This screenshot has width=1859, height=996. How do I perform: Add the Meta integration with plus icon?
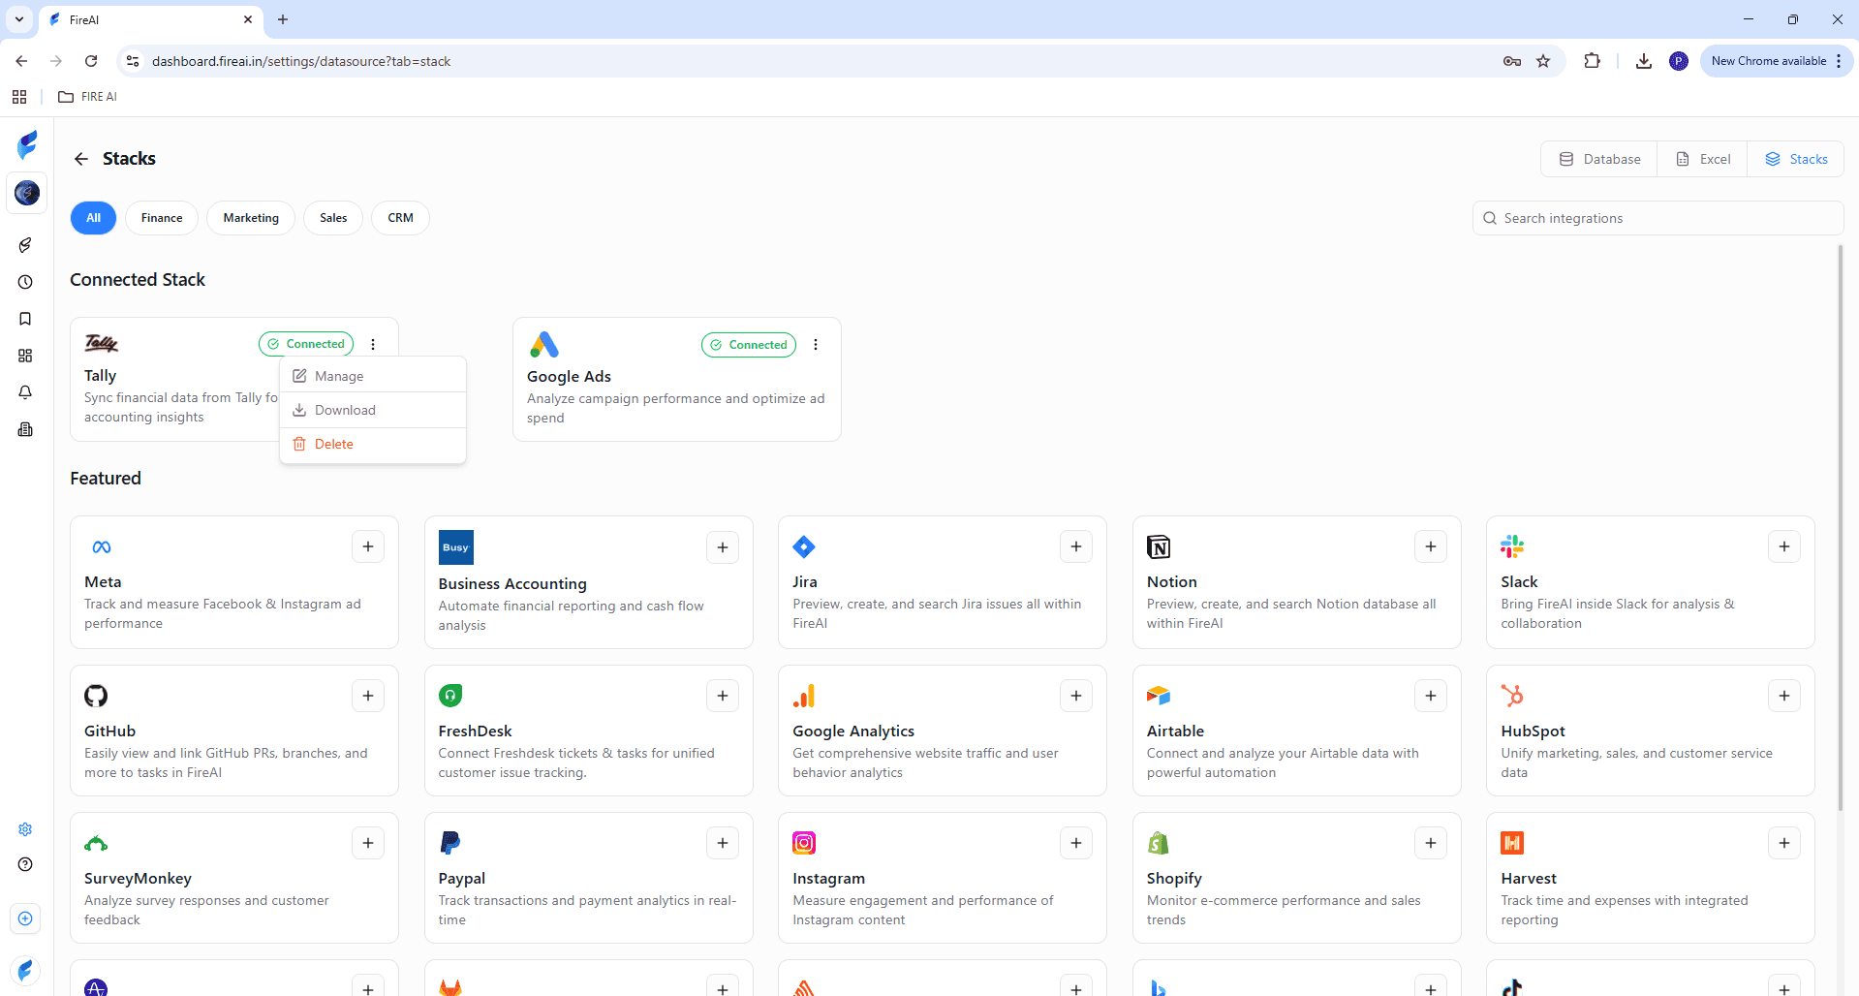(368, 546)
